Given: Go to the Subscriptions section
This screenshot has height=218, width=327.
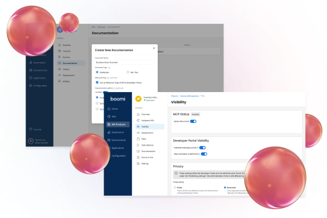Looking at the screenshot, I should (148, 145).
